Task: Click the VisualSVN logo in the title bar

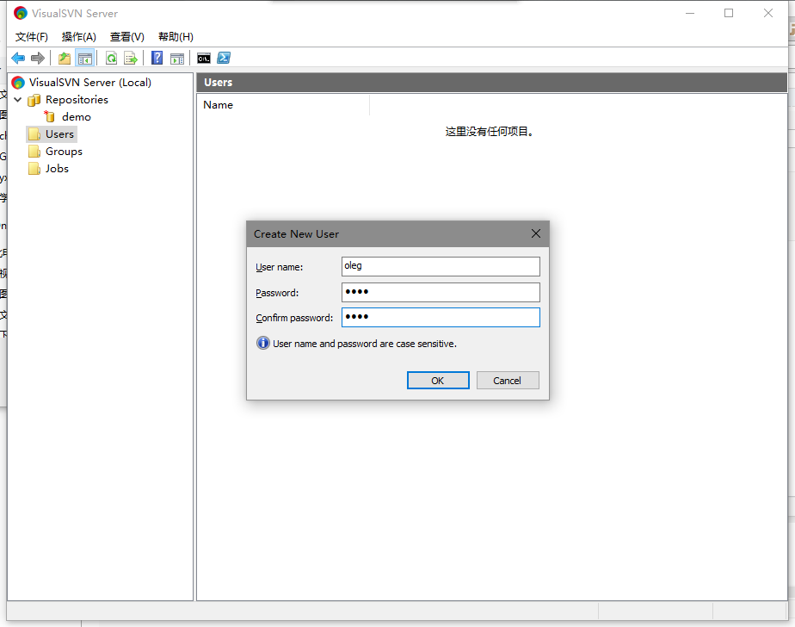Action: pos(21,13)
